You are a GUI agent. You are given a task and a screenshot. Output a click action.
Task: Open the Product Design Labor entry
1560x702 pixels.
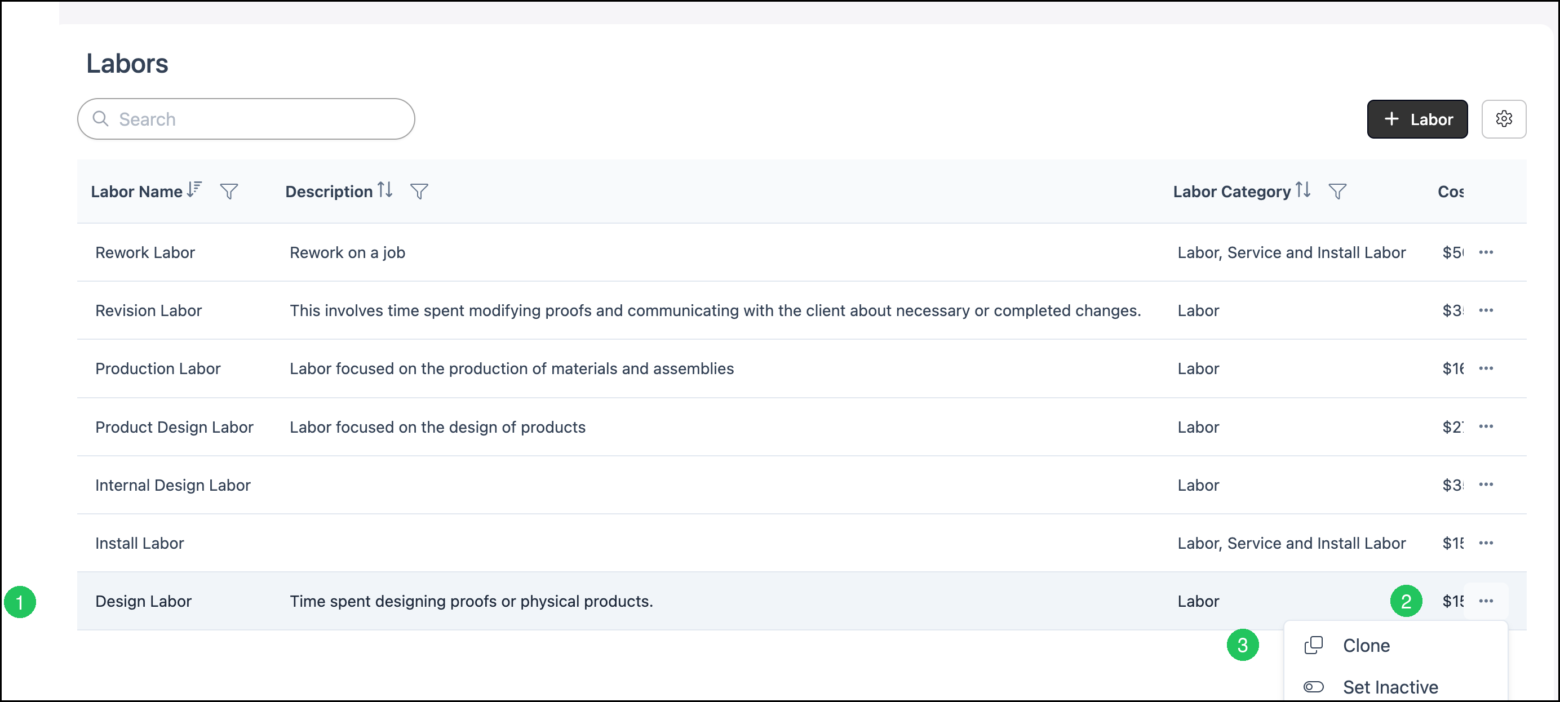tap(174, 426)
